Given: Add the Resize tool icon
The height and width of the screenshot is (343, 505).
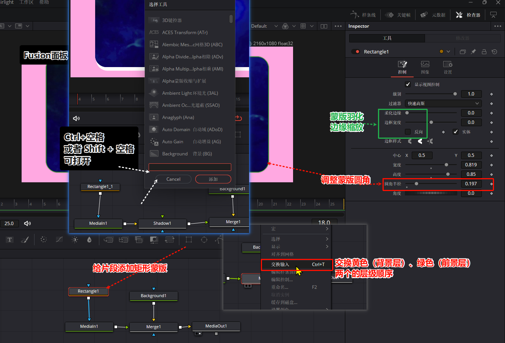Looking at the screenshot, I should click(x=154, y=240).
